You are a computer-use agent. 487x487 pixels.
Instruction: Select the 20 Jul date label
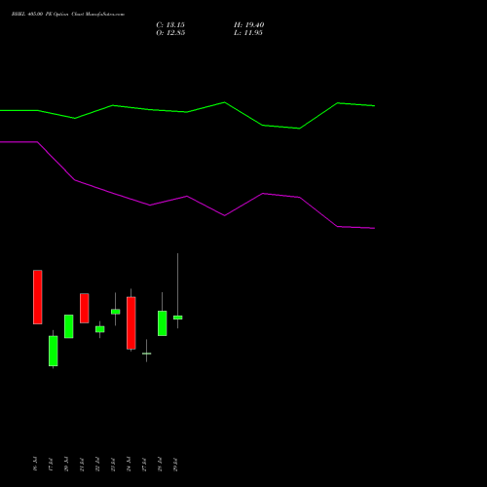(66, 464)
